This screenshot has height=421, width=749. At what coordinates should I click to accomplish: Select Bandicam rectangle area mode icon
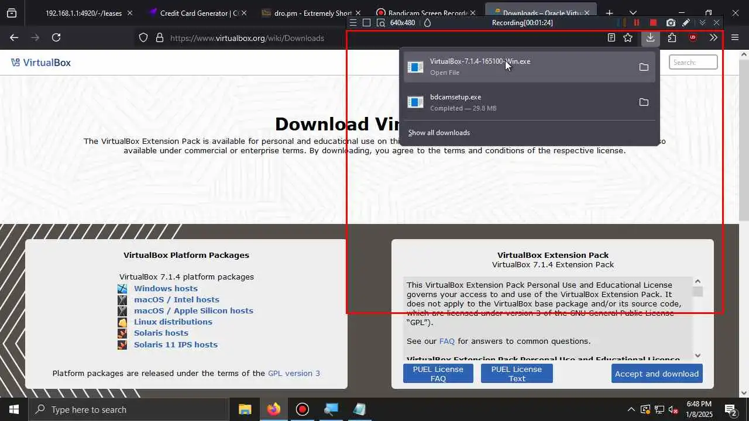coord(367,23)
